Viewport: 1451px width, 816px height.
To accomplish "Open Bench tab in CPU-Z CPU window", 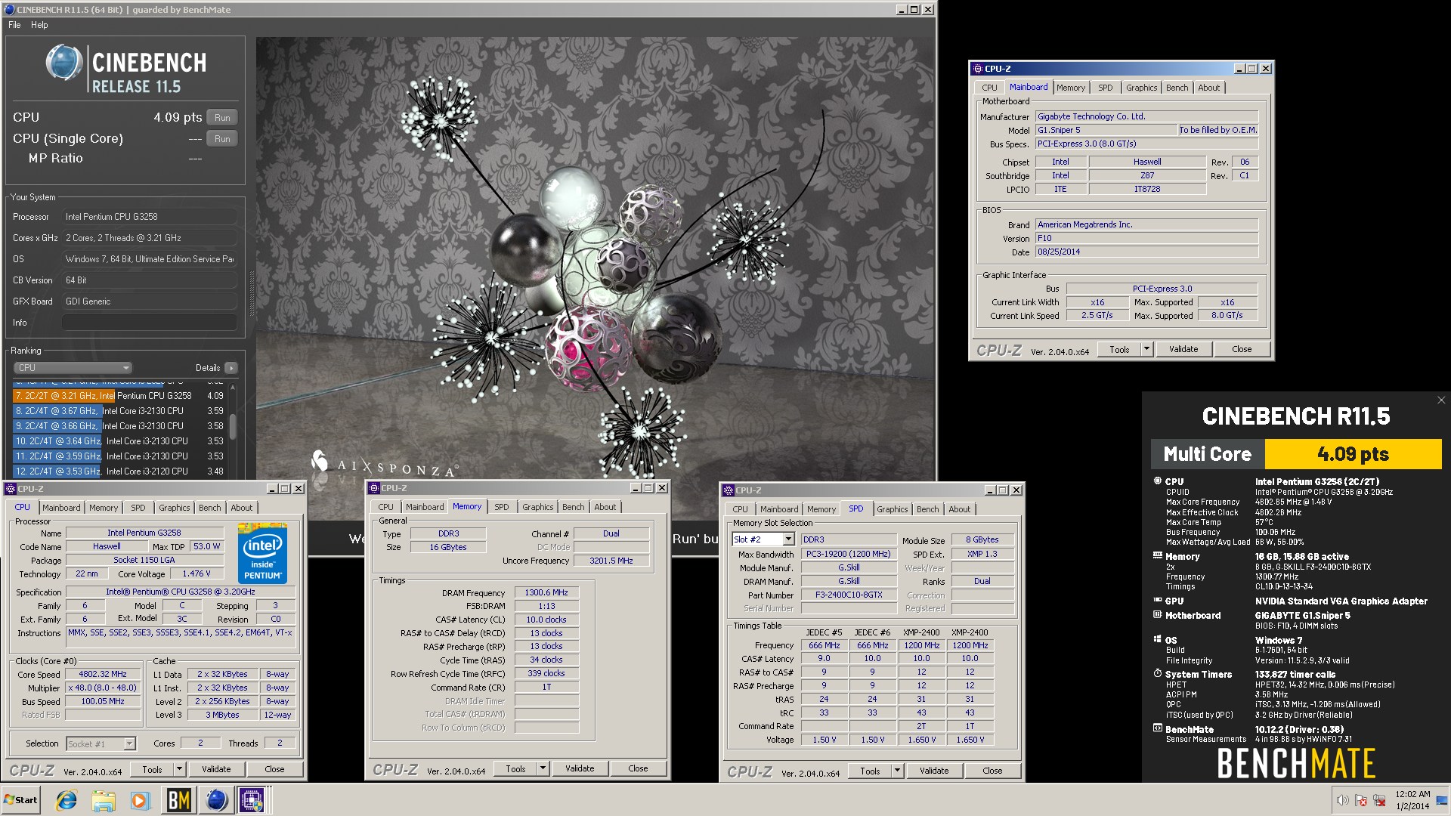I will click(210, 508).
